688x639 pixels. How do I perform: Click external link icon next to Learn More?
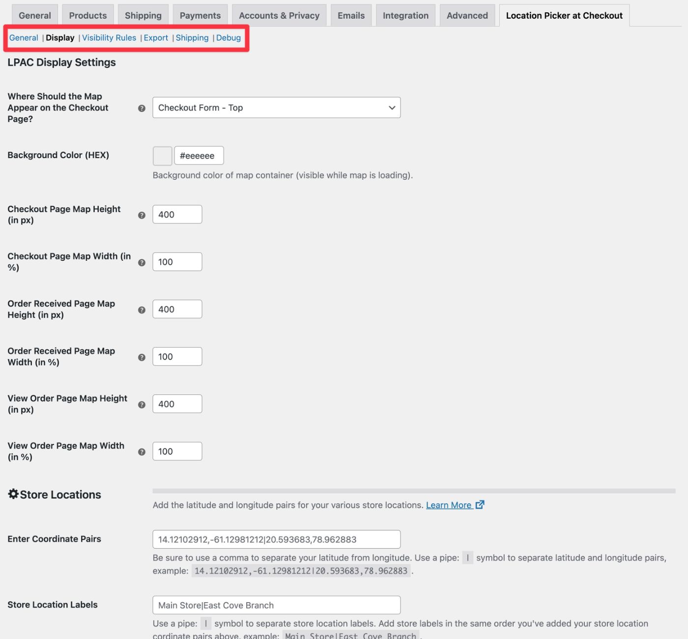(480, 504)
